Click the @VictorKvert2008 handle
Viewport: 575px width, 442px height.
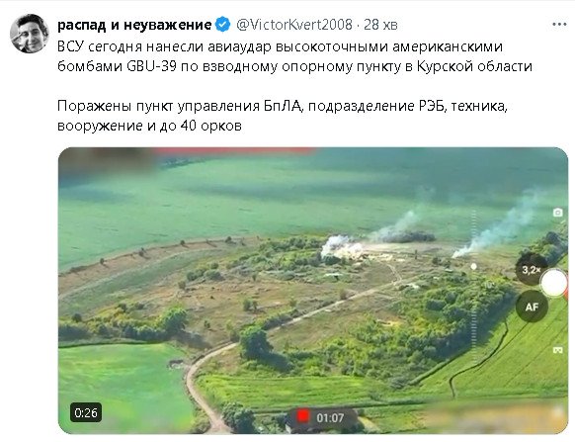(294, 25)
